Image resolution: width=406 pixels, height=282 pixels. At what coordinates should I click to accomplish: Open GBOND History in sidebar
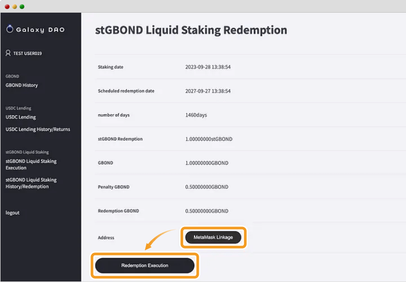coord(22,85)
